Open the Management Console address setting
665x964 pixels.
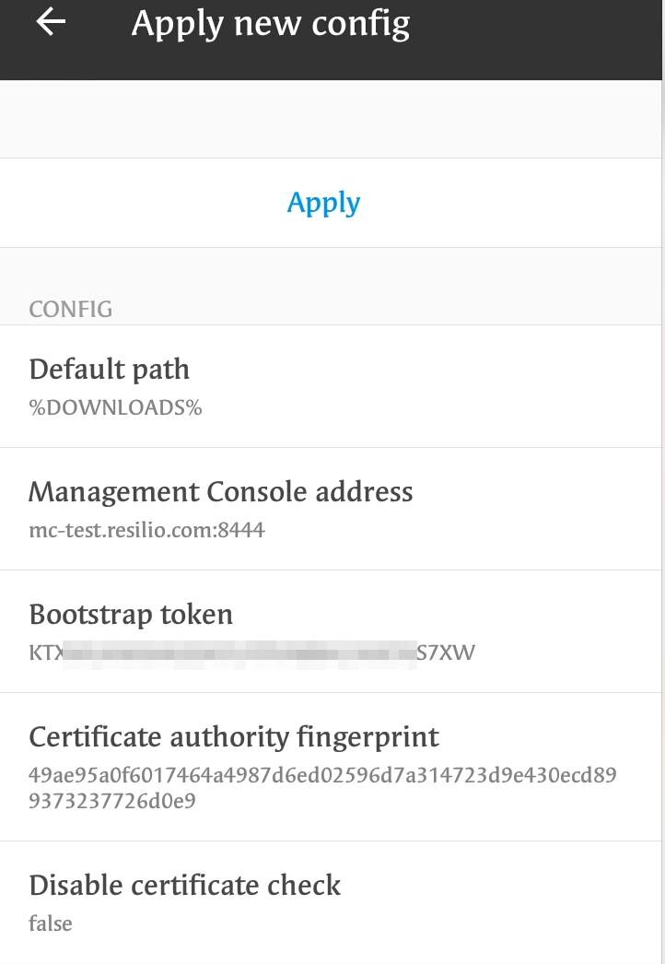[x=221, y=491]
